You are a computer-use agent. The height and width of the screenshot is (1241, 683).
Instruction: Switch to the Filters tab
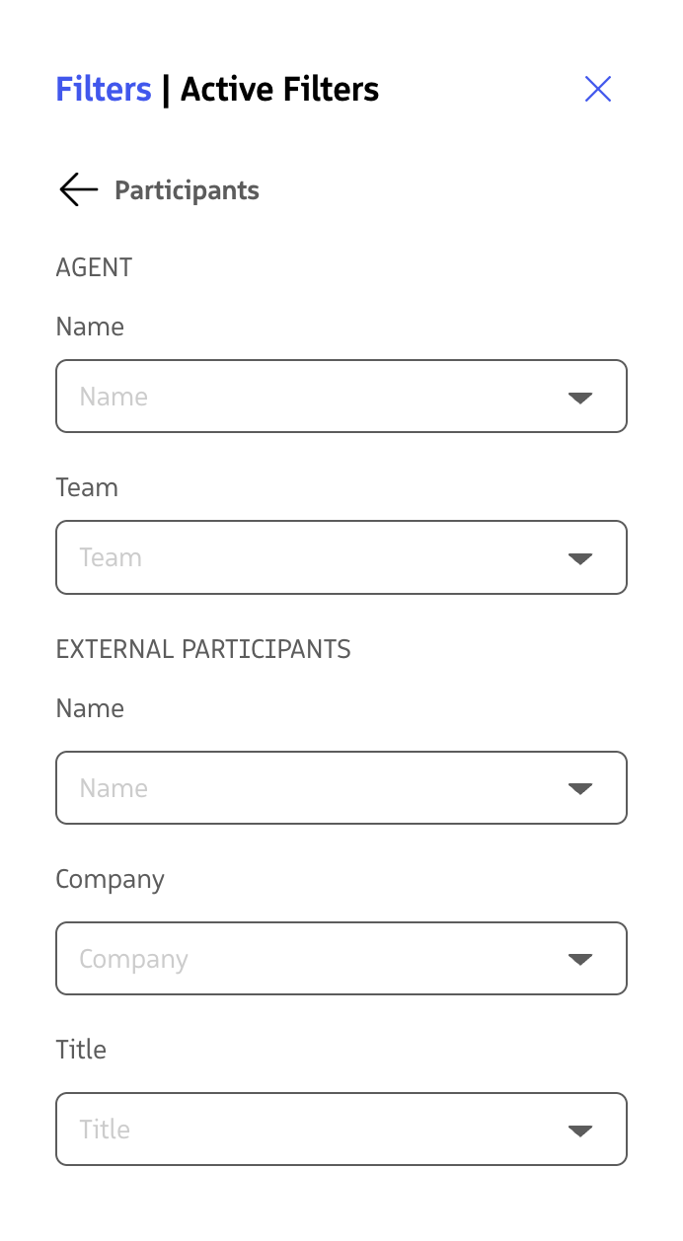pos(104,90)
